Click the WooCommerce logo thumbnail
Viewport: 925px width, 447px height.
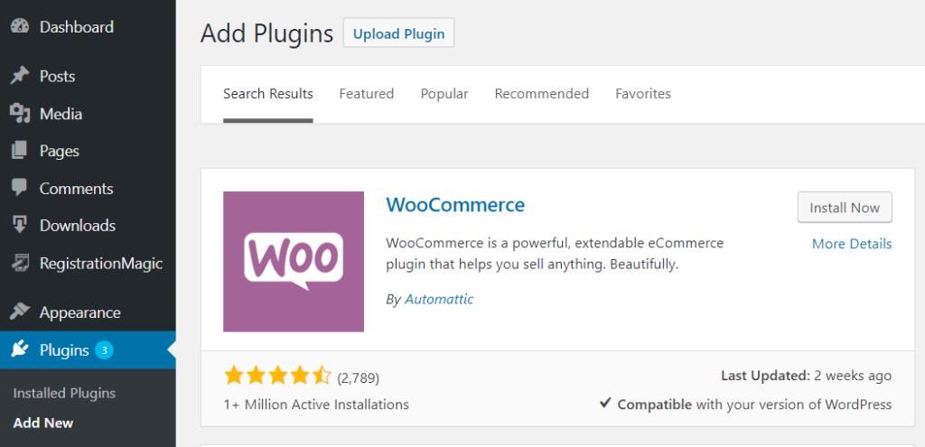point(294,262)
